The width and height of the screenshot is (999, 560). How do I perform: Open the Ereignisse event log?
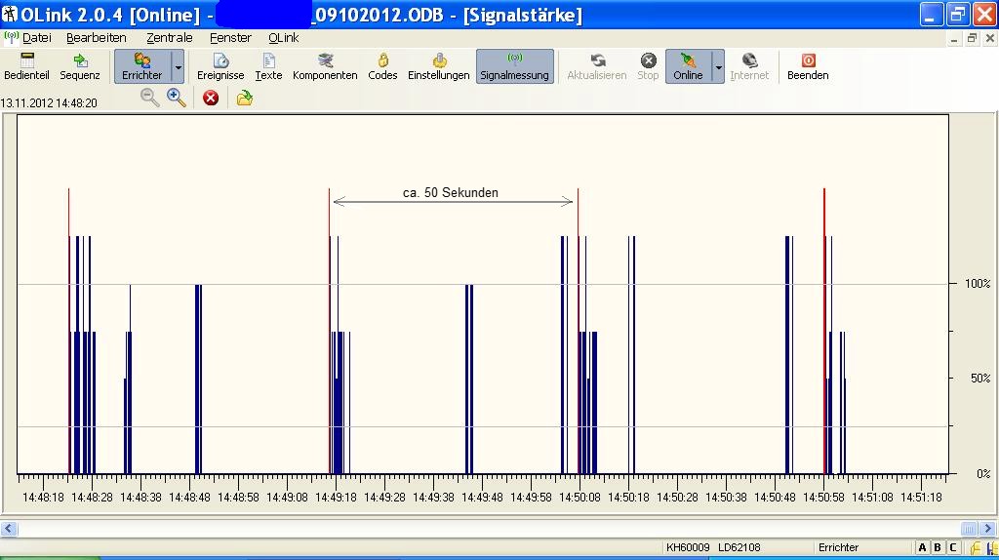[220, 66]
